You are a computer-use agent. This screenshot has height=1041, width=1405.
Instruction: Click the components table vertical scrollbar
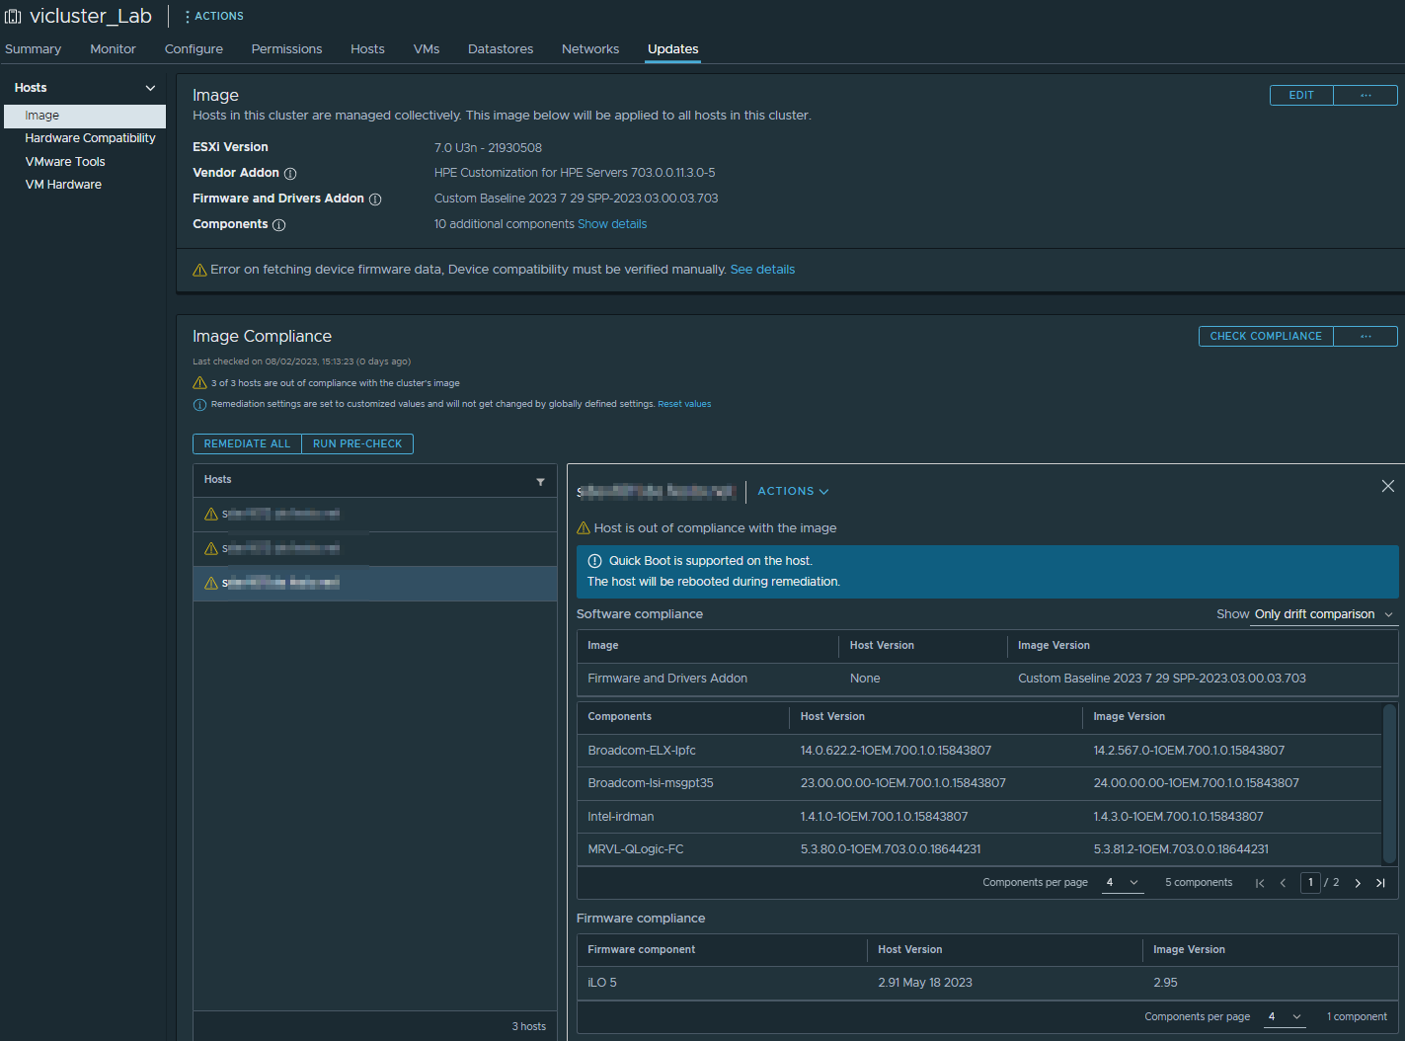point(1390,785)
